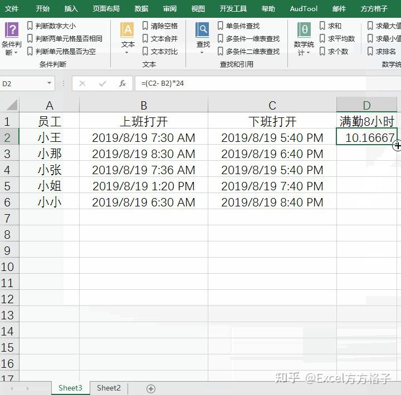Insert the 求和 sum function
The image size is (401, 395).
coord(331,26)
